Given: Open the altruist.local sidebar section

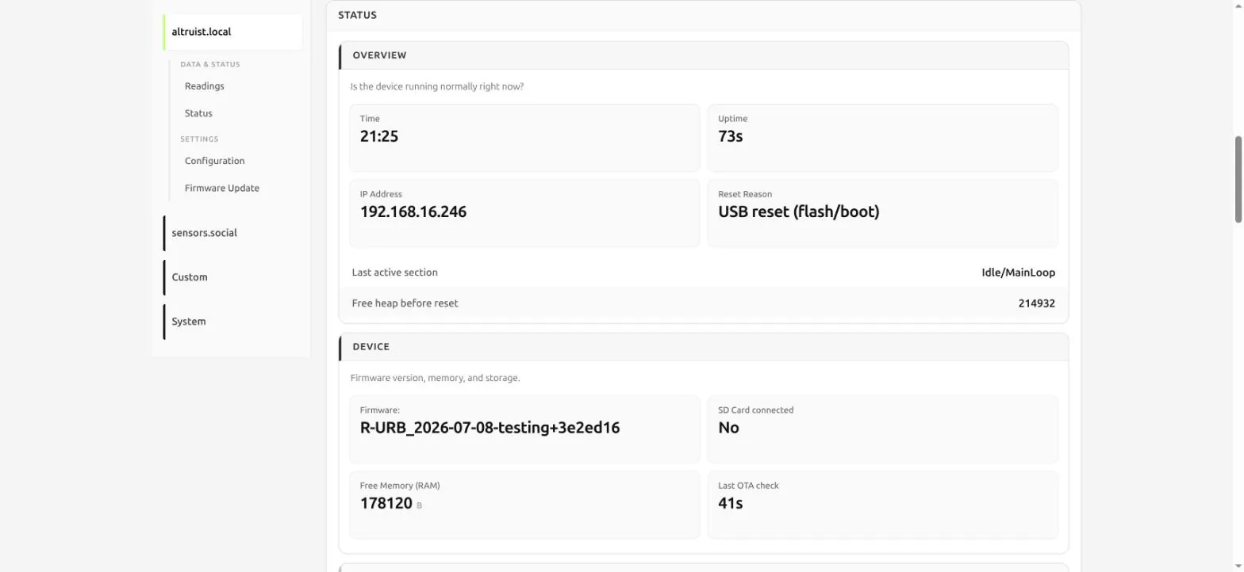Looking at the screenshot, I should [x=233, y=32].
